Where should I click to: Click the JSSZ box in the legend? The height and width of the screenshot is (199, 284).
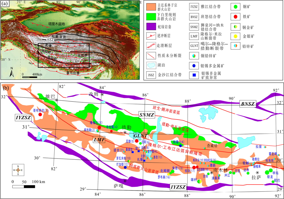coord(151,75)
